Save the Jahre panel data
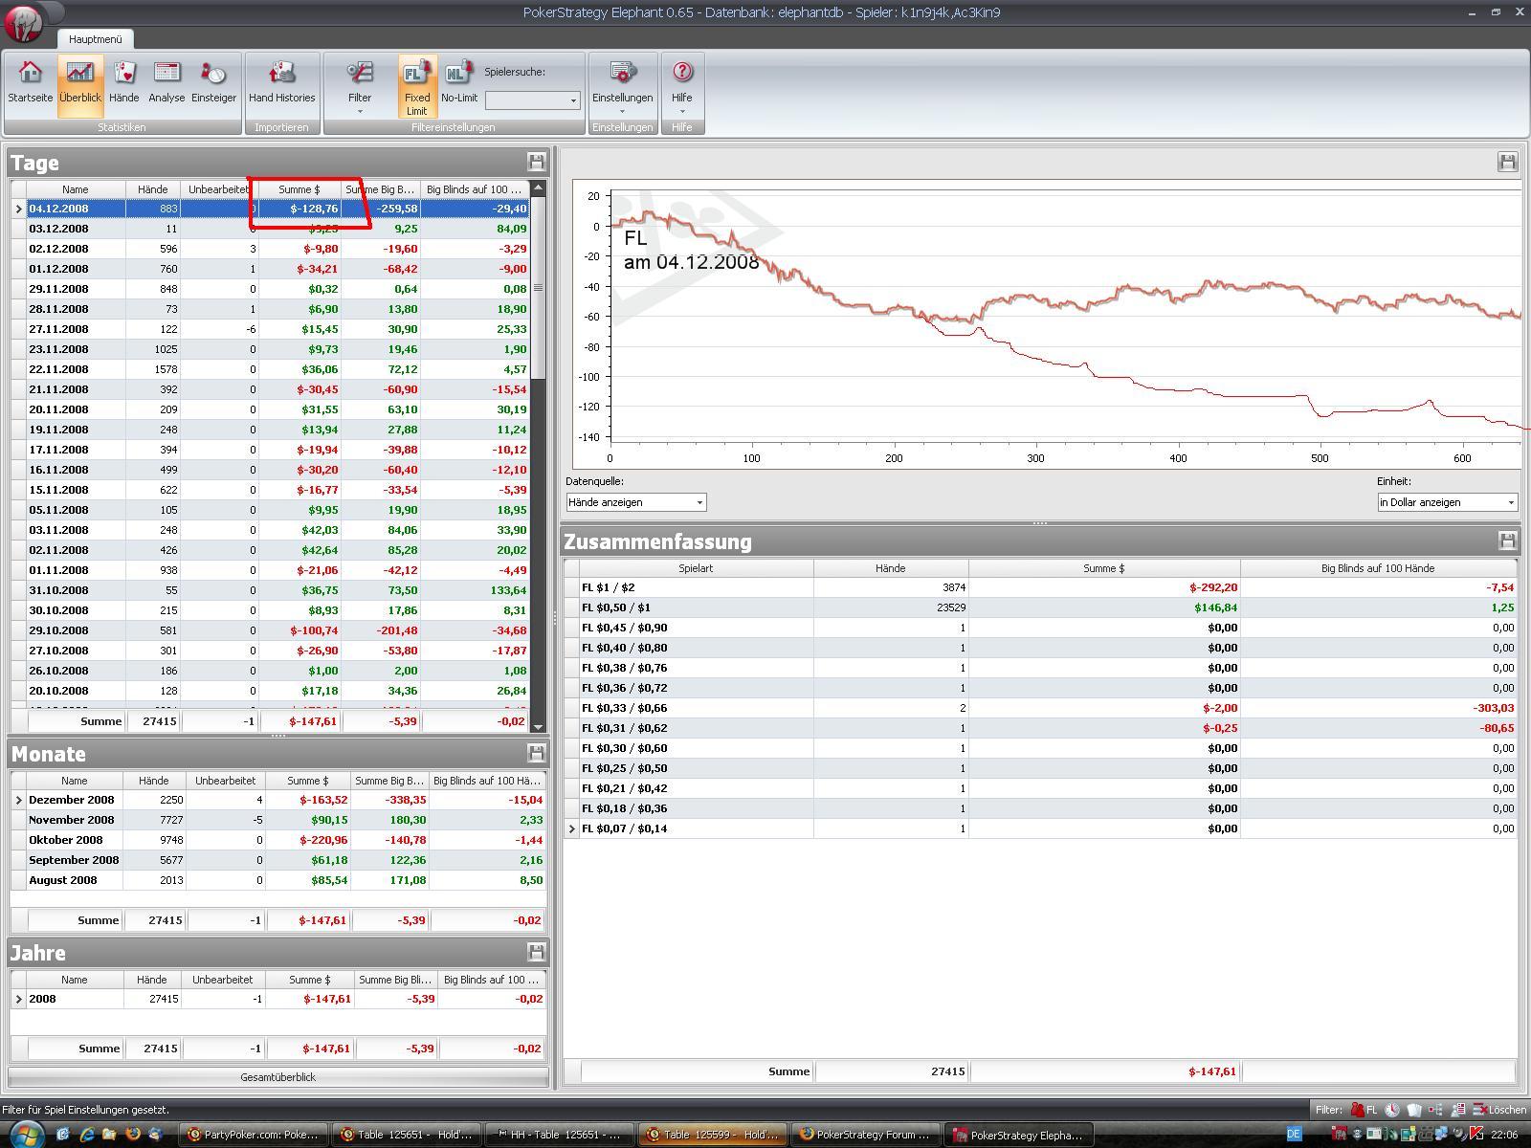The width and height of the screenshot is (1531, 1148). [536, 952]
